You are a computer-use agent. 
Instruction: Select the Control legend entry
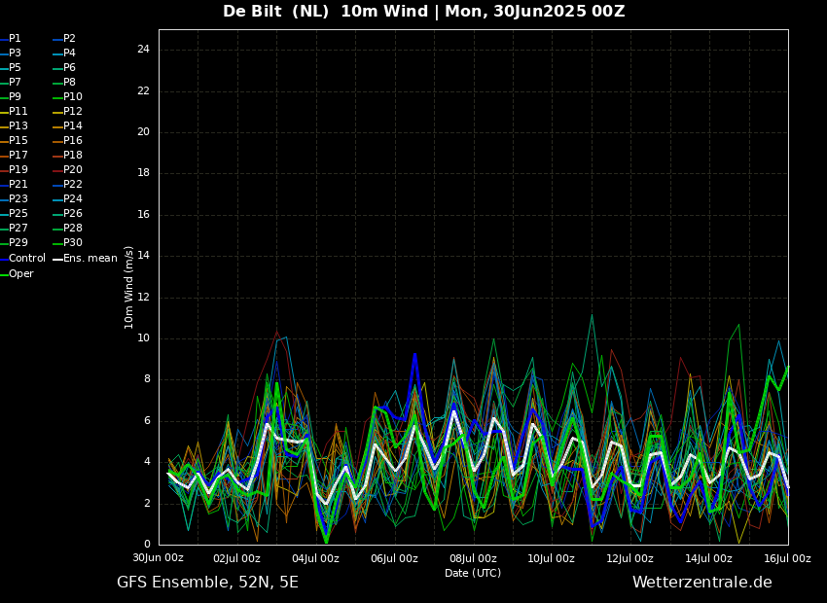tap(27, 259)
